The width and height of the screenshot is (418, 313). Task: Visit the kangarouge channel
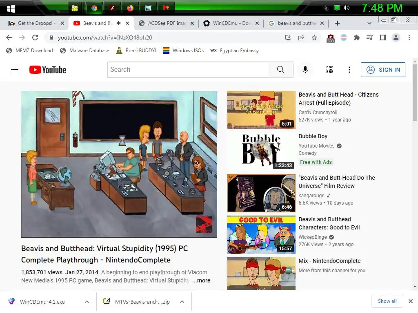[311, 196]
